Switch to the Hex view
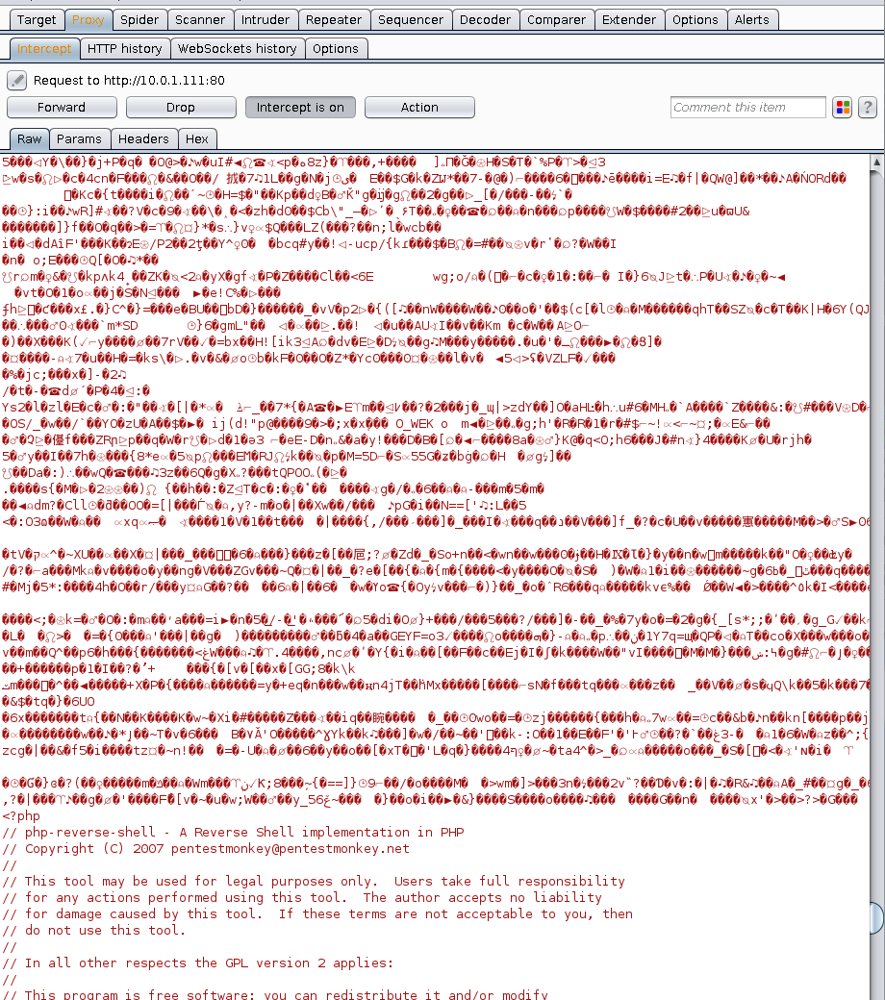The height and width of the screenshot is (1000, 885). coord(197,138)
